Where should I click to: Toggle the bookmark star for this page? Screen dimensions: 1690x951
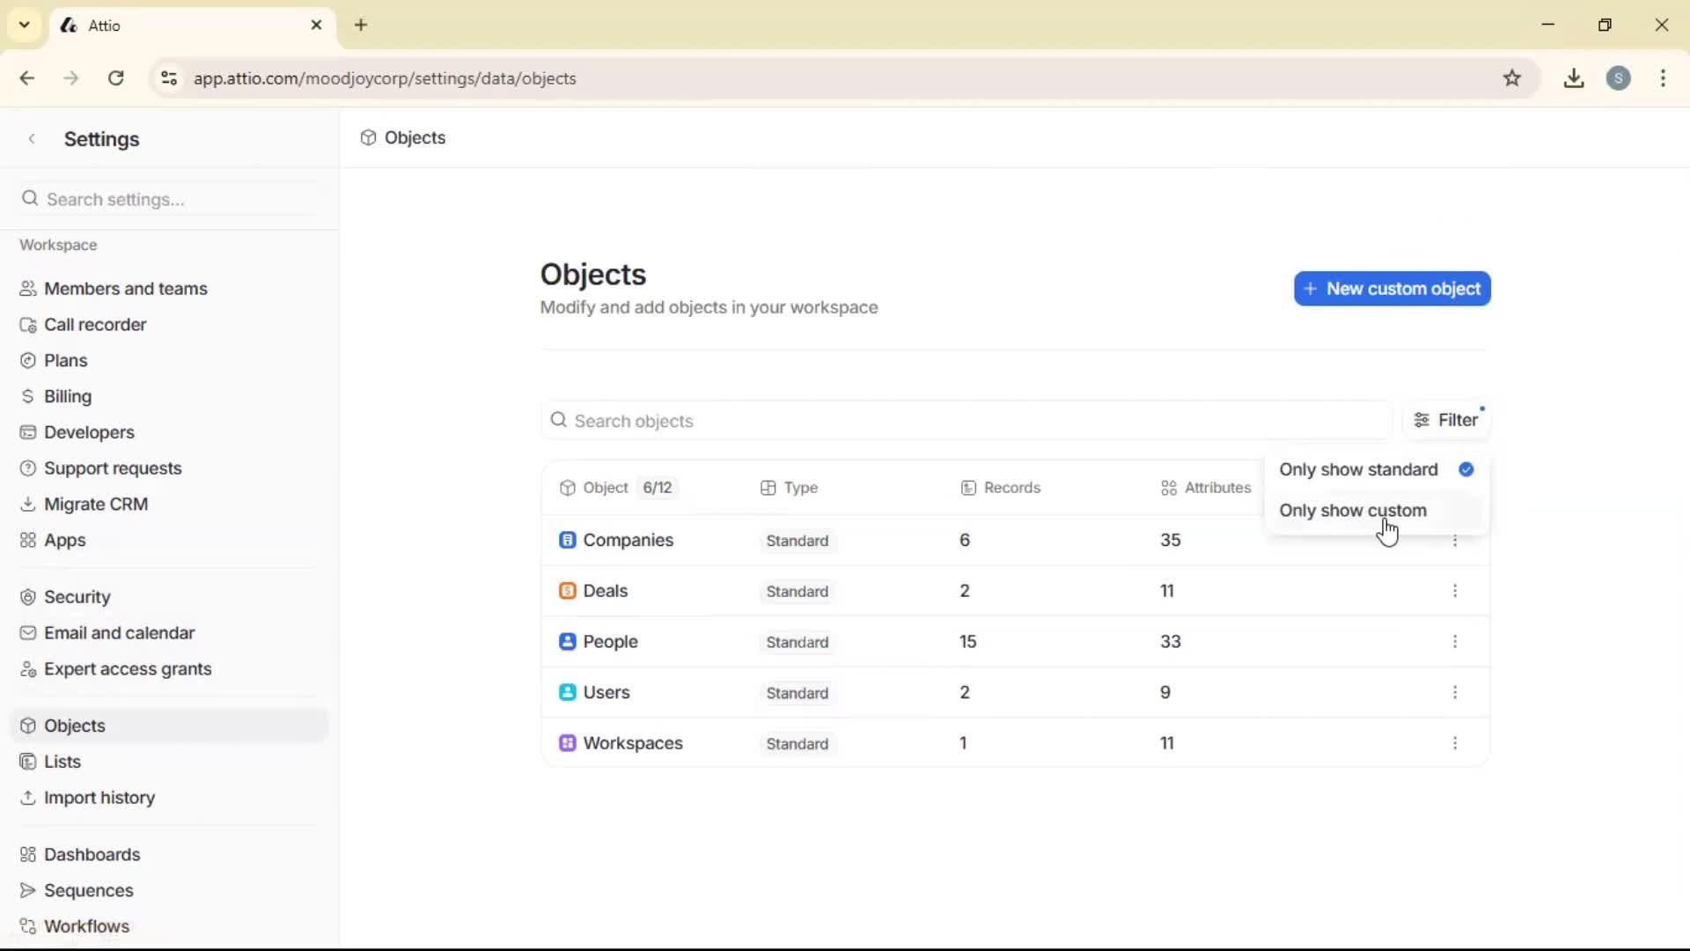1513,77
